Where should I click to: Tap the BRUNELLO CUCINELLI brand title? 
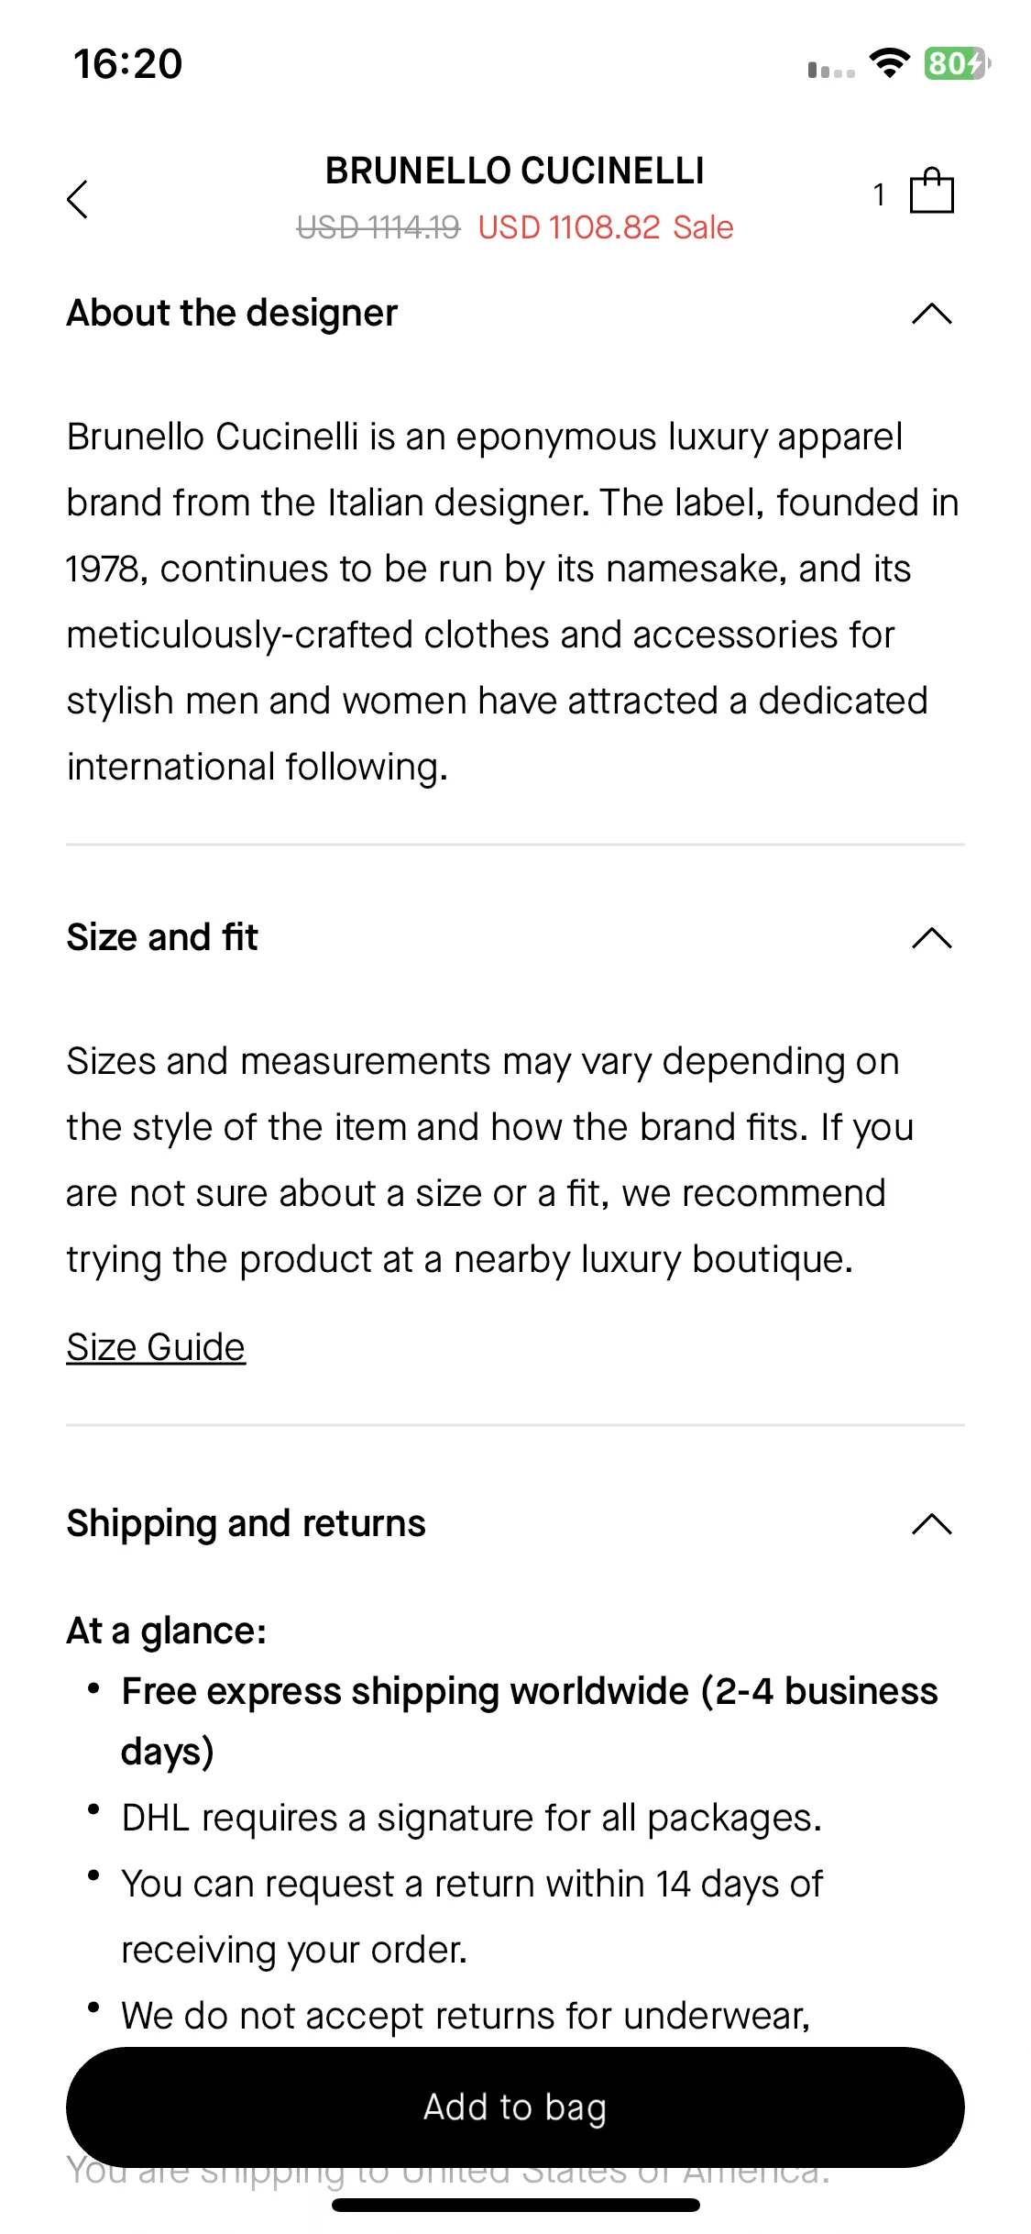tap(515, 171)
